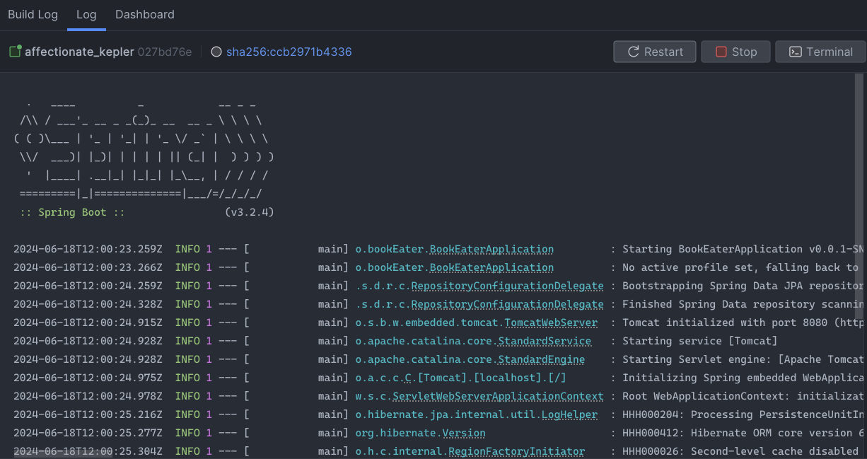Open the ServletWebServerApplicationContext link
Image resolution: width=867 pixels, height=459 pixels.
[498, 396]
